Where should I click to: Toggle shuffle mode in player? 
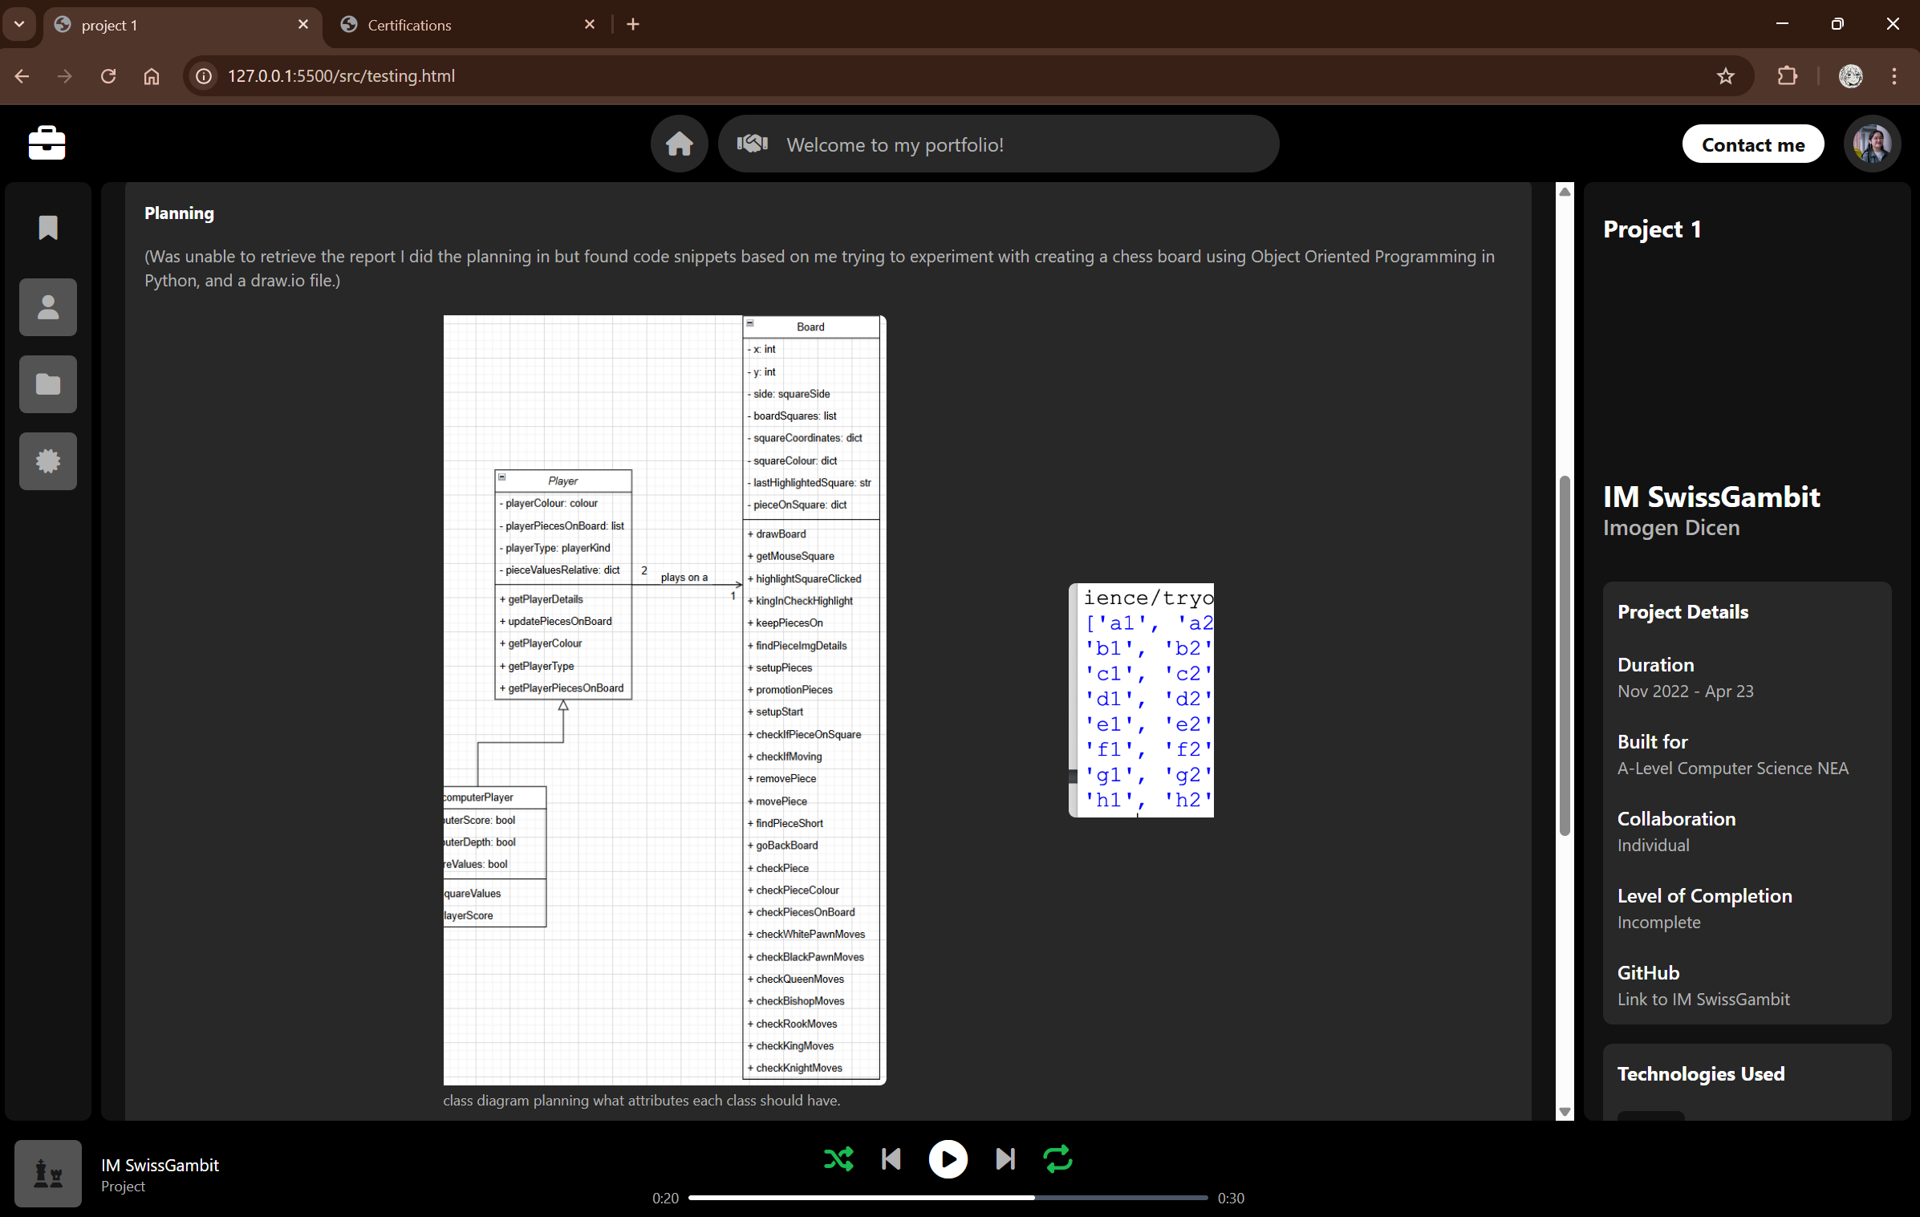point(838,1158)
